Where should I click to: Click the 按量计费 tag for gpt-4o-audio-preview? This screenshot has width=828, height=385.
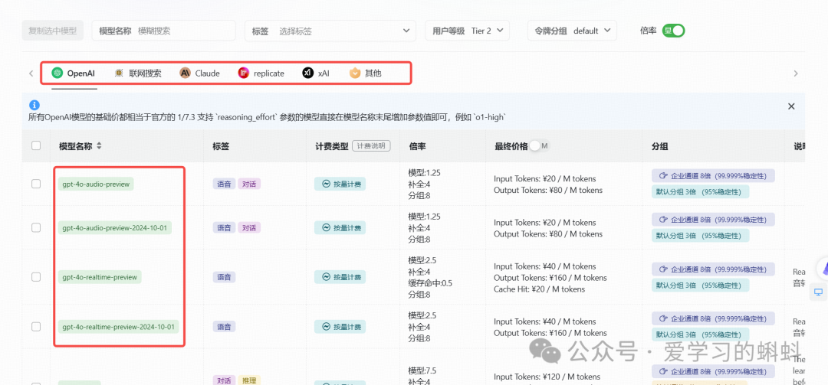coord(340,184)
